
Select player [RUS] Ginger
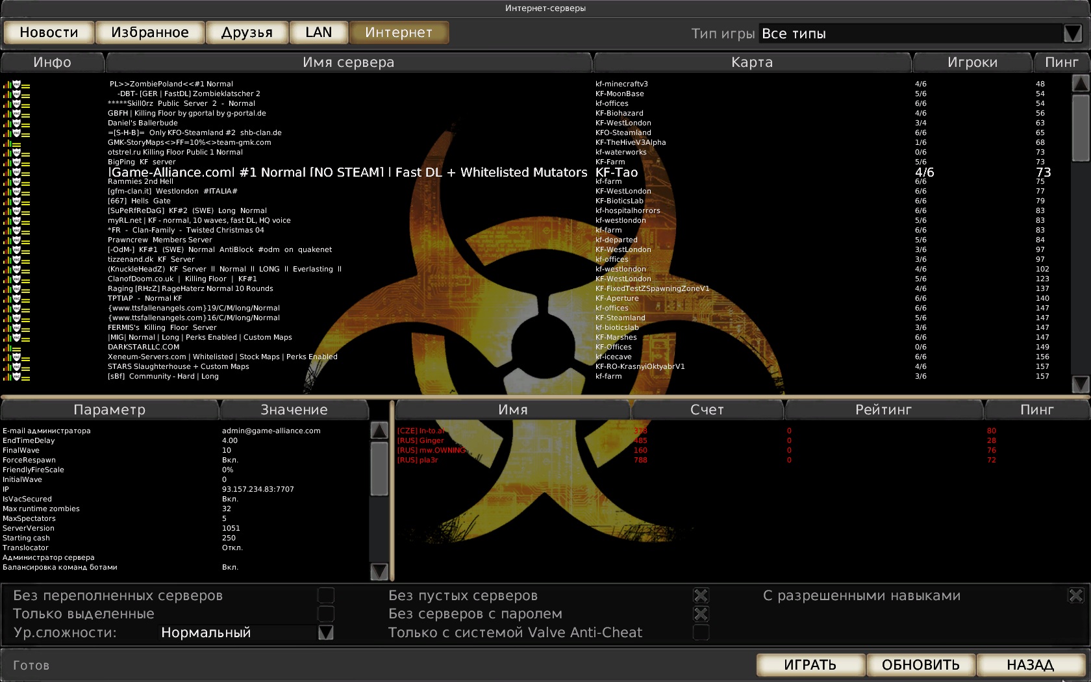click(421, 440)
